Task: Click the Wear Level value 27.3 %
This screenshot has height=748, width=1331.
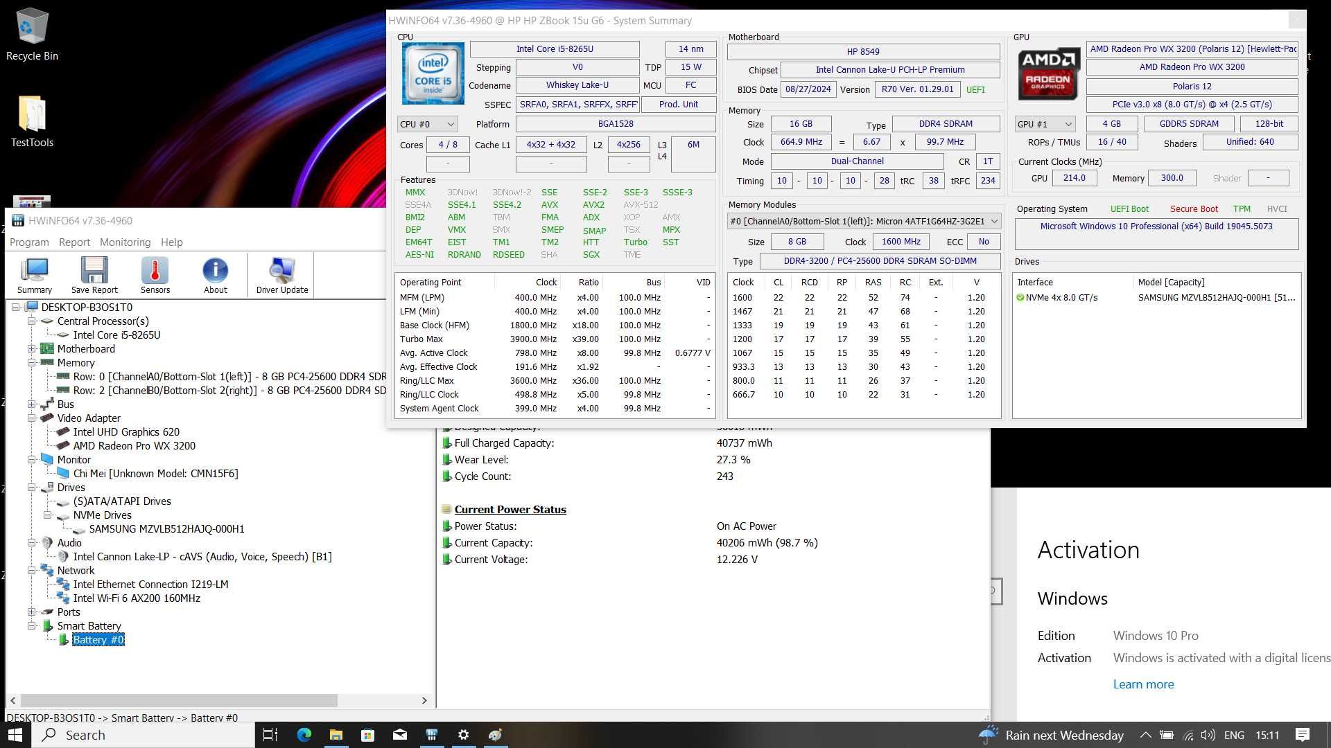Action: (733, 459)
